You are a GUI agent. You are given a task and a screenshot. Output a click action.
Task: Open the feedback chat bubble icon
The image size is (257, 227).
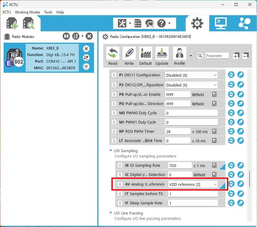coord(150,24)
